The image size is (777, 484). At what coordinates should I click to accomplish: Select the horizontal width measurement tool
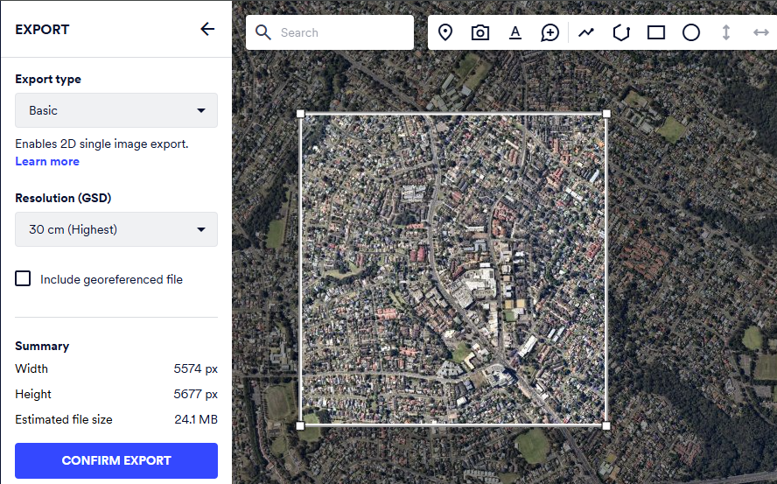pyautogui.click(x=760, y=32)
